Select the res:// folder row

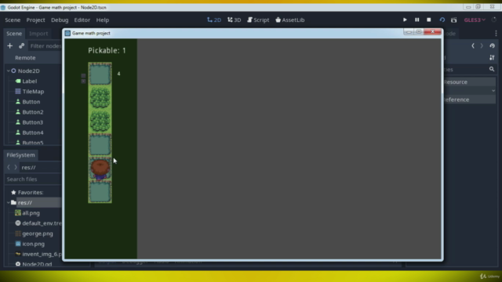(x=33, y=202)
